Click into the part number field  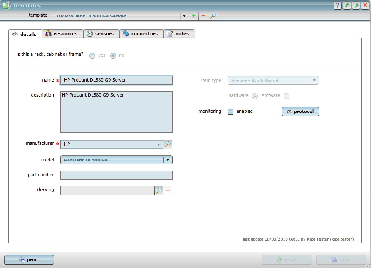(116, 175)
